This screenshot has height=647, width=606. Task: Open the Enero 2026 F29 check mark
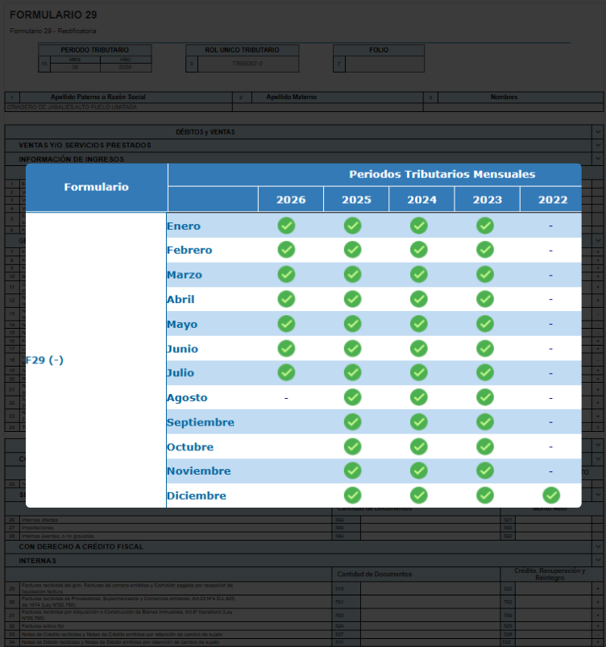click(x=286, y=226)
